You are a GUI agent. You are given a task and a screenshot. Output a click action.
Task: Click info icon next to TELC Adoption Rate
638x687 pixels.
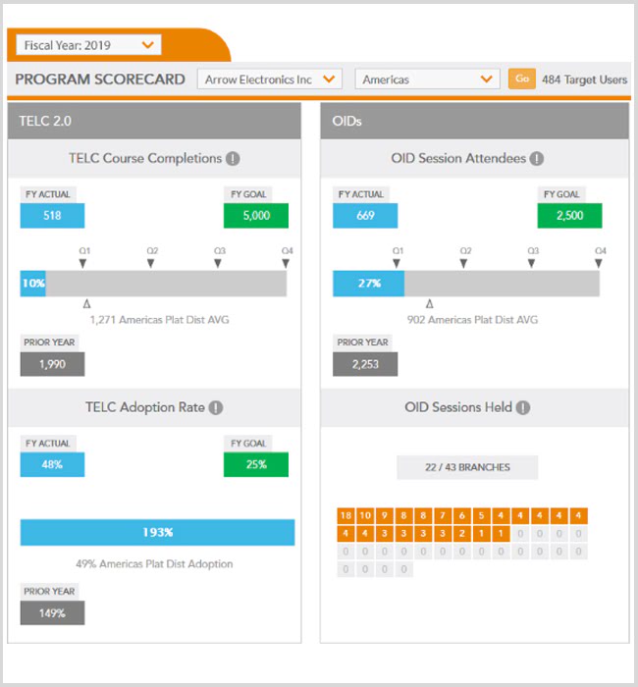[216, 407]
